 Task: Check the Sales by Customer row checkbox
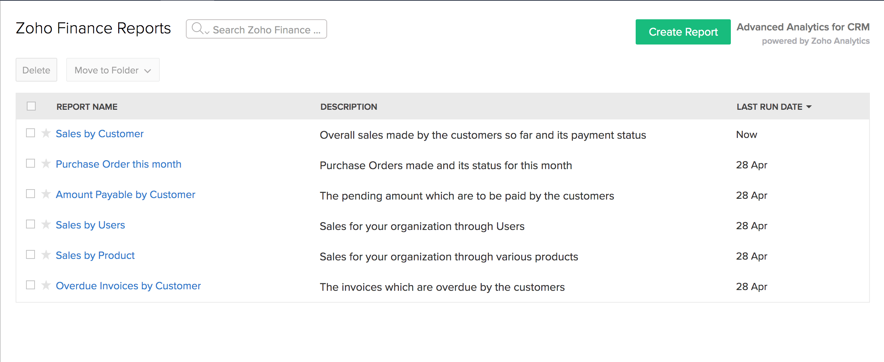pos(30,133)
